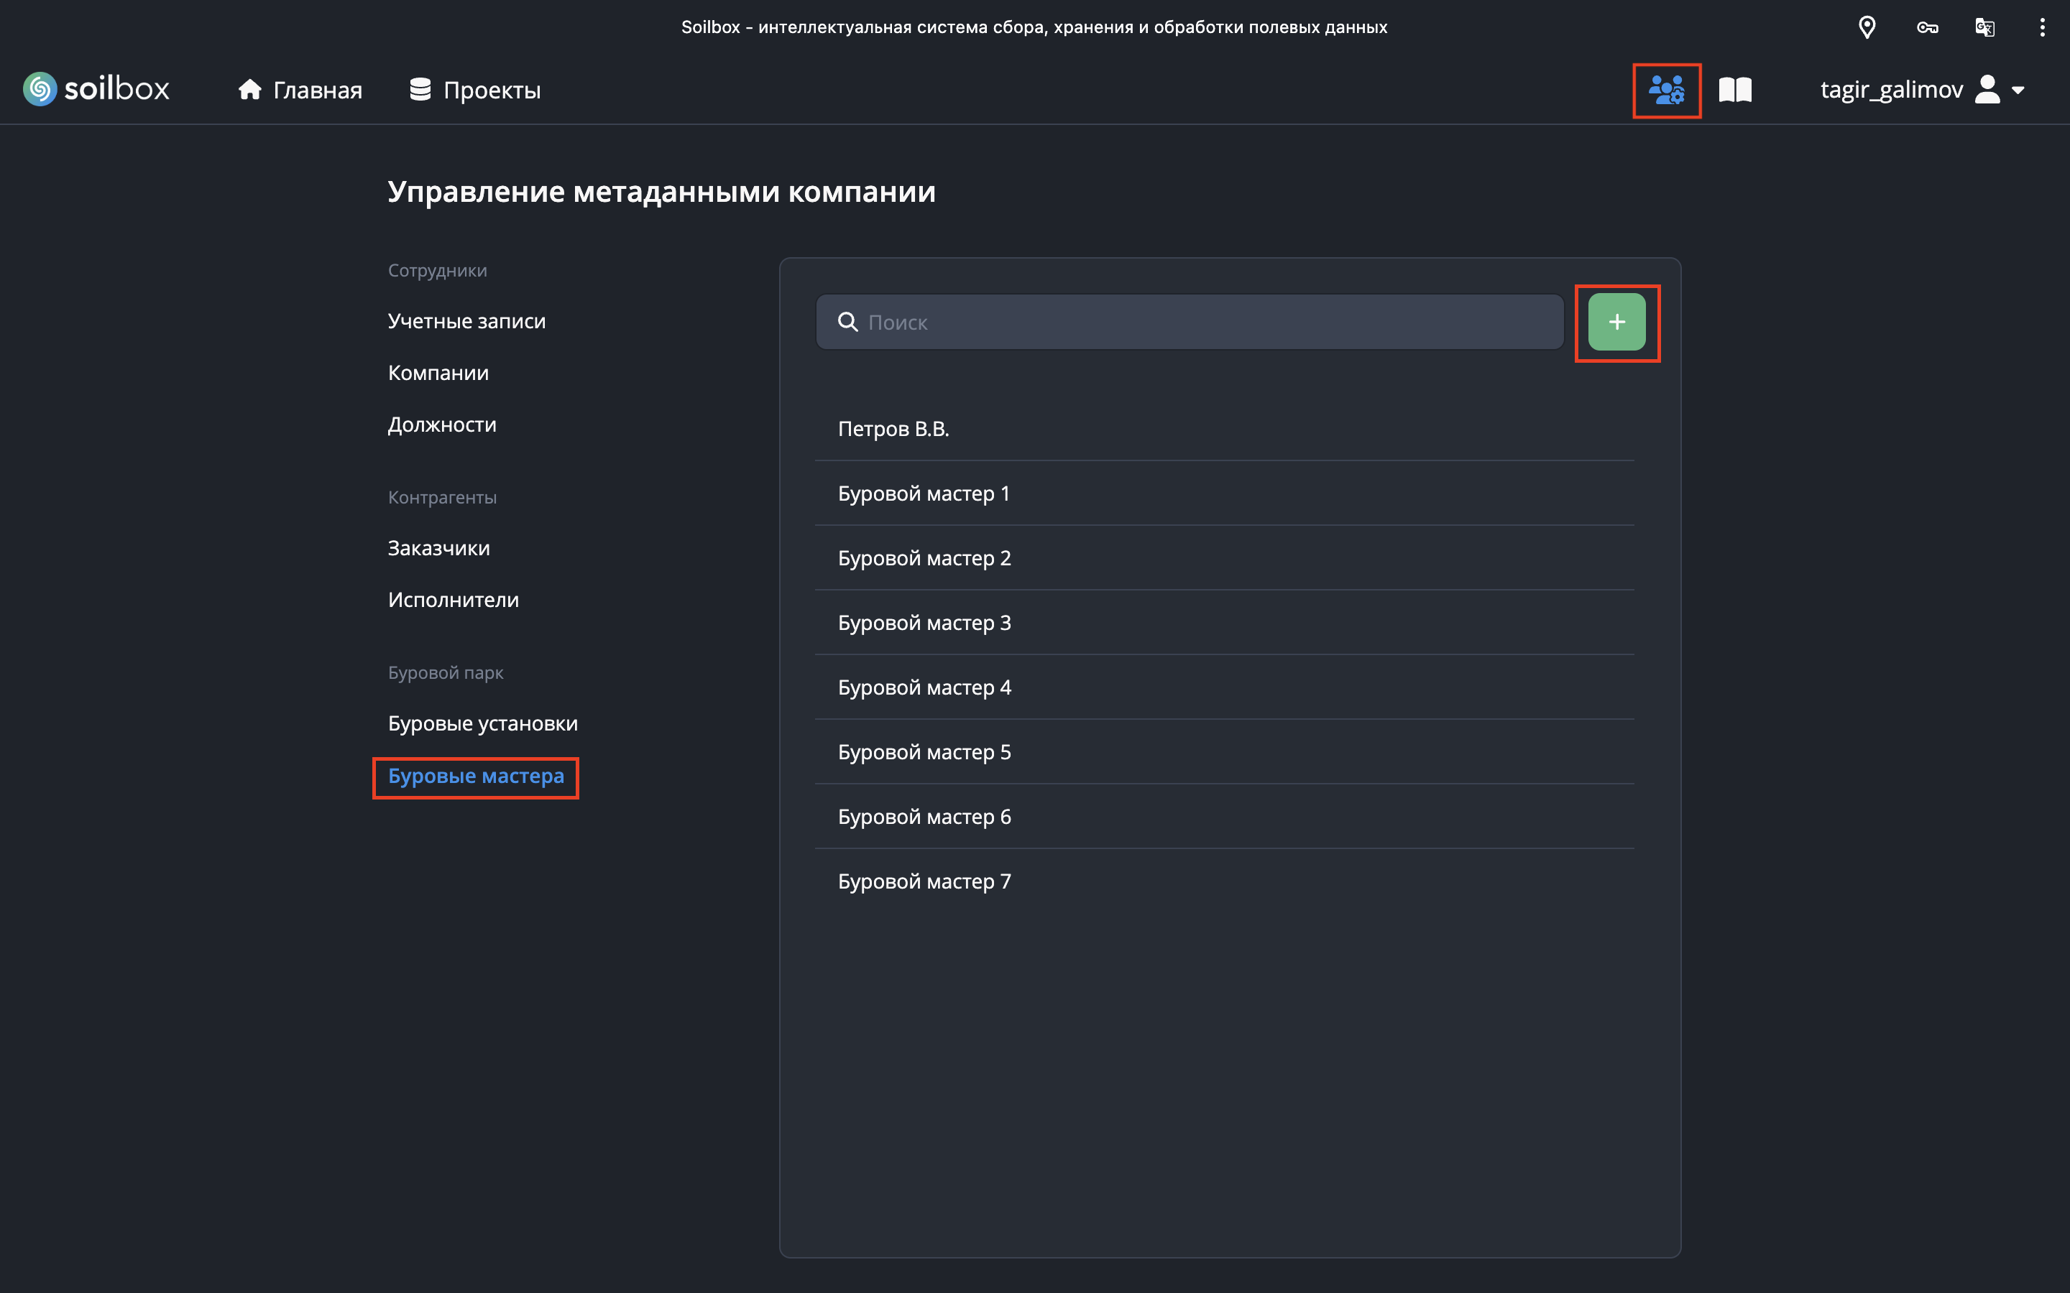The height and width of the screenshot is (1293, 2070).
Task: Click the soilbox logo
Action: (x=96, y=89)
